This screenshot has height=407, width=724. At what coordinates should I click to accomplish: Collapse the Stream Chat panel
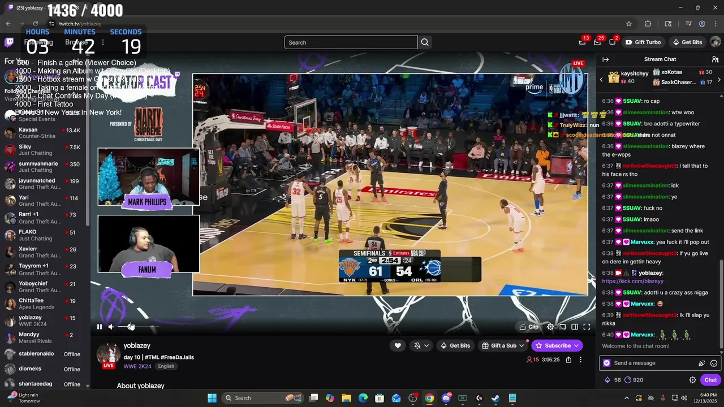[x=606, y=59]
